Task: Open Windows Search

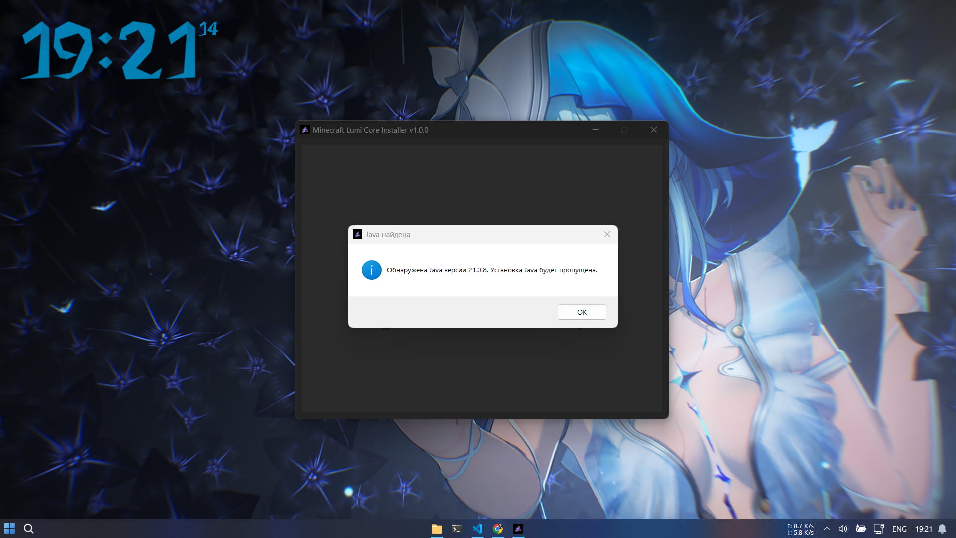Action: (x=29, y=528)
